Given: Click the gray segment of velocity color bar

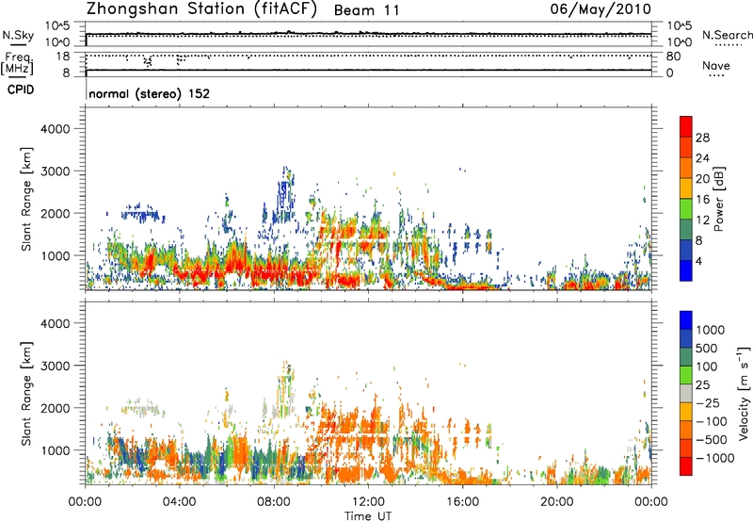Looking at the screenshot, I should 686,394.
